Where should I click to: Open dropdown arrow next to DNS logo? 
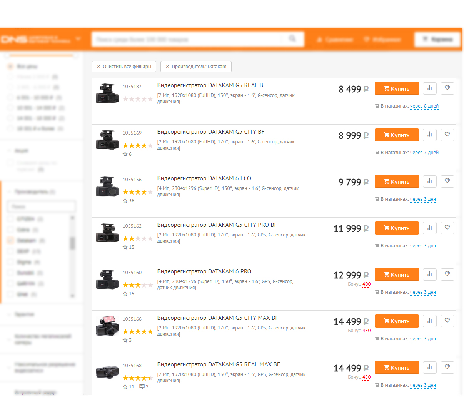tap(78, 39)
